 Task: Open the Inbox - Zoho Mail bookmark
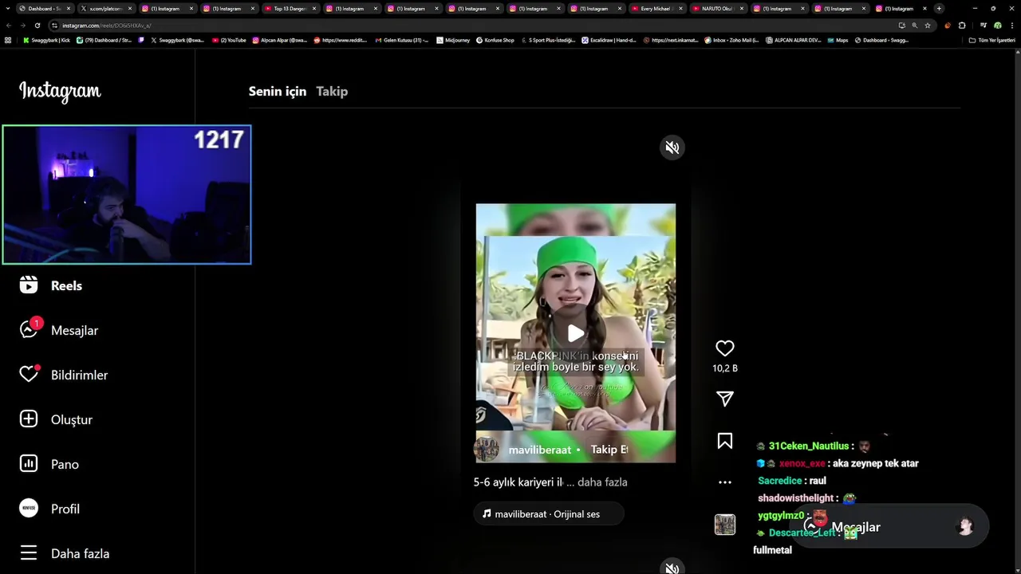pyautogui.click(x=731, y=40)
